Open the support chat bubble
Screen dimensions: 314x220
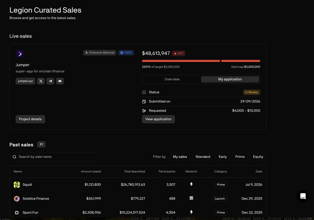[303, 196]
